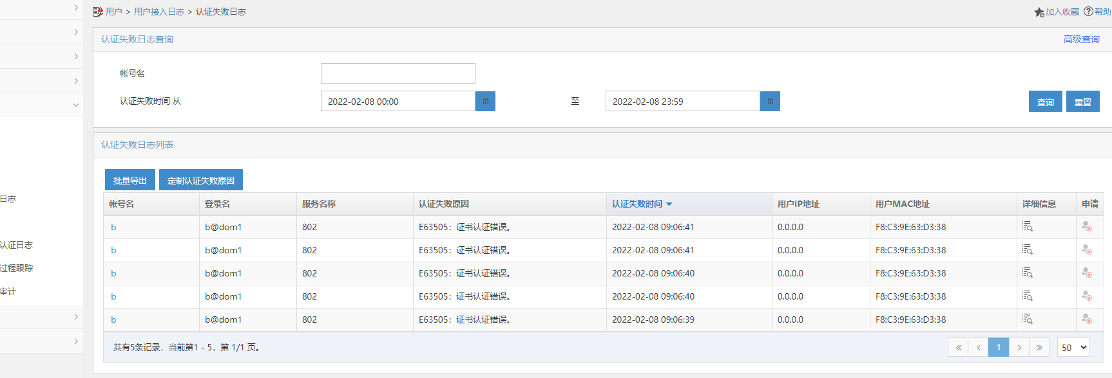Click the help question mark icon
The width and height of the screenshot is (1112, 378).
point(1088,12)
